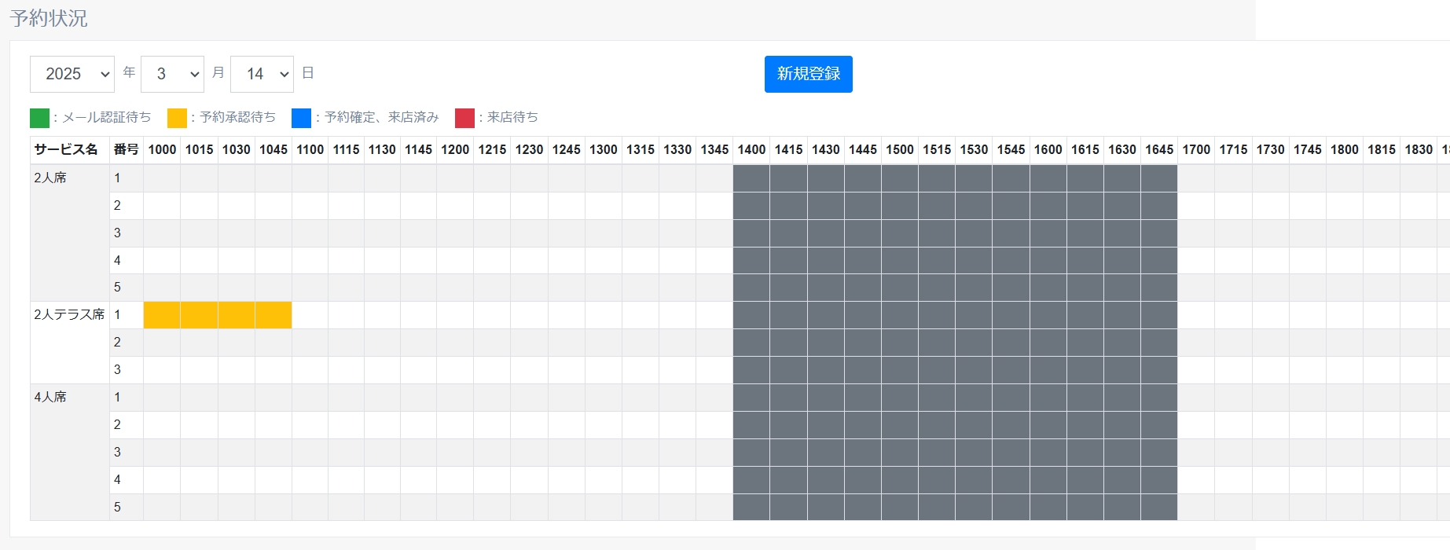Click the gray blocked 1400 slot for 2人席 row 3

pyautogui.click(x=751, y=233)
